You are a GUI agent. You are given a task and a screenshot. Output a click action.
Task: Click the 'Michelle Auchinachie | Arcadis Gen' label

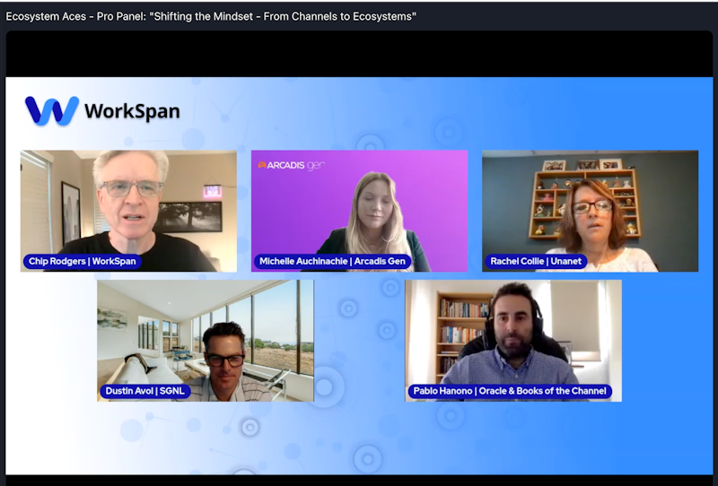332,261
